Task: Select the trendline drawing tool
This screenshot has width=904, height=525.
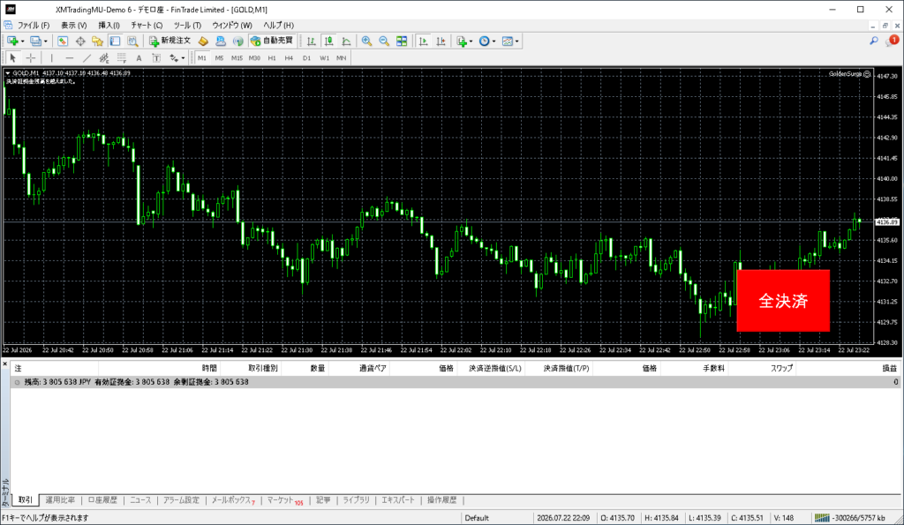Action: [87, 57]
